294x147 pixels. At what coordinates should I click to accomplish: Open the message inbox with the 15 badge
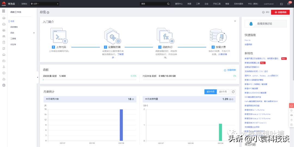289,4
